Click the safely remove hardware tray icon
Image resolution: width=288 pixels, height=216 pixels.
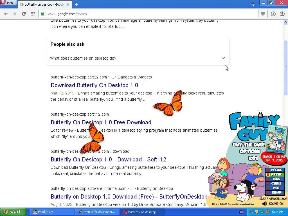click(x=262, y=212)
